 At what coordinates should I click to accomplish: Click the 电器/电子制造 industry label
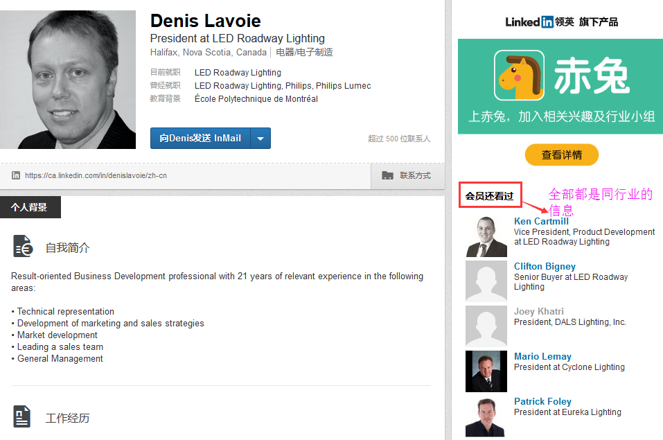point(304,53)
